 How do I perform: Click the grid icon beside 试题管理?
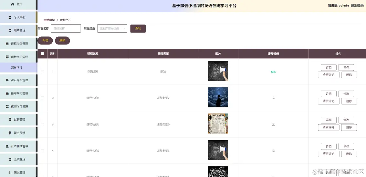10,120
